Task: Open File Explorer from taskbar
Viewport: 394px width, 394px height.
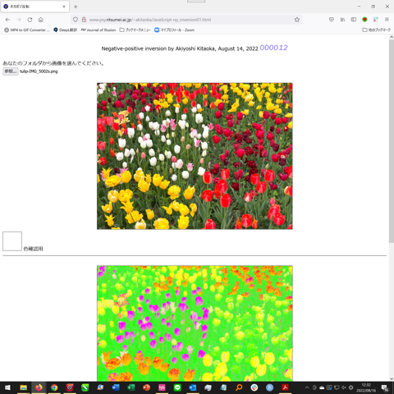Action: (x=24, y=387)
